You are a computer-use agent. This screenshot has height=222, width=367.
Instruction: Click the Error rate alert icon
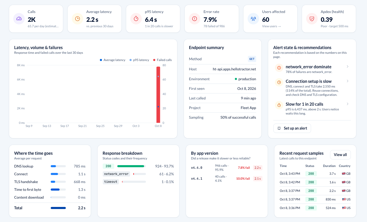pos(195,19)
